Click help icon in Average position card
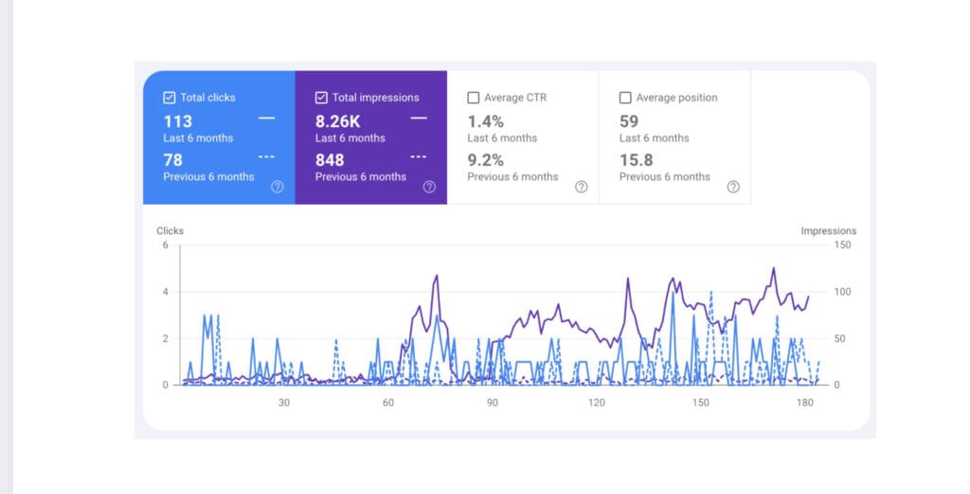This screenshot has width=970, height=494. (733, 187)
